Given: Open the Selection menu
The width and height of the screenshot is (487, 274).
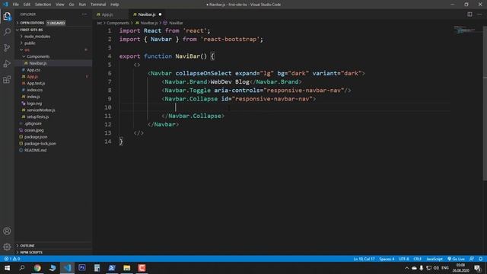Looking at the screenshot, I should click(x=43, y=5).
